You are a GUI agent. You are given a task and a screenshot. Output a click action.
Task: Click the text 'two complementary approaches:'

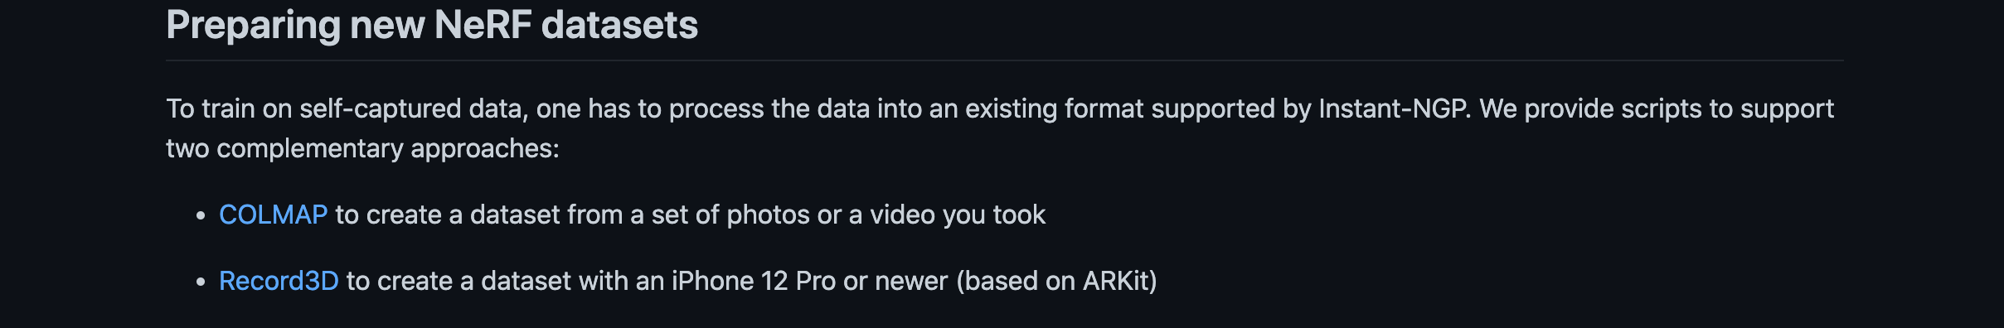[363, 148]
